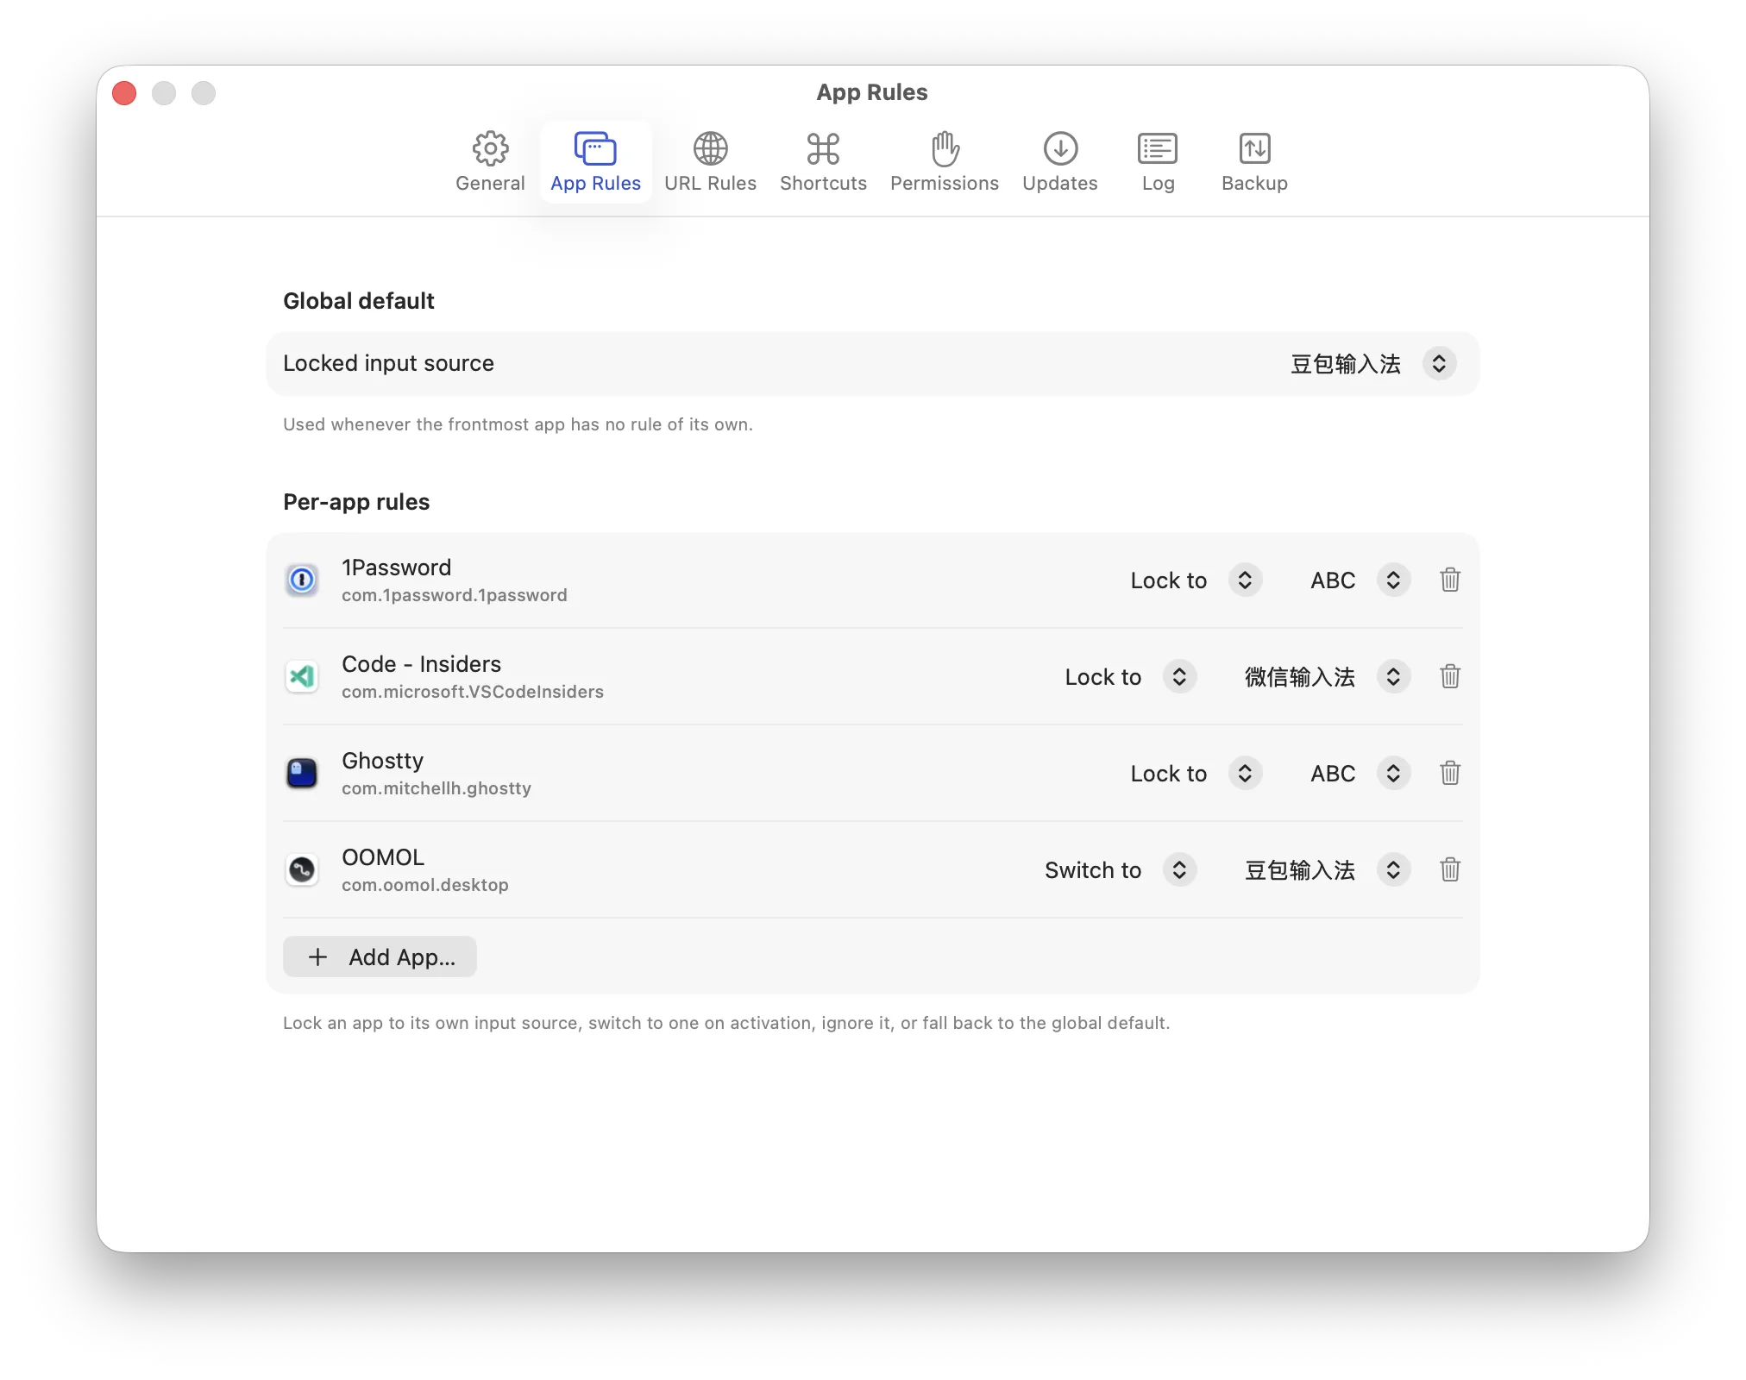
Task: Open the Shortcuts tab
Action: click(x=823, y=162)
